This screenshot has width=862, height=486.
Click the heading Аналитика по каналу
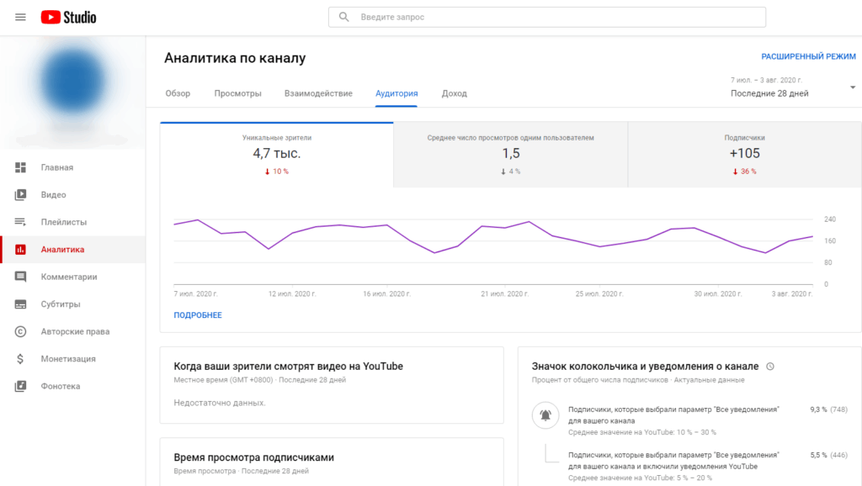coord(235,58)
